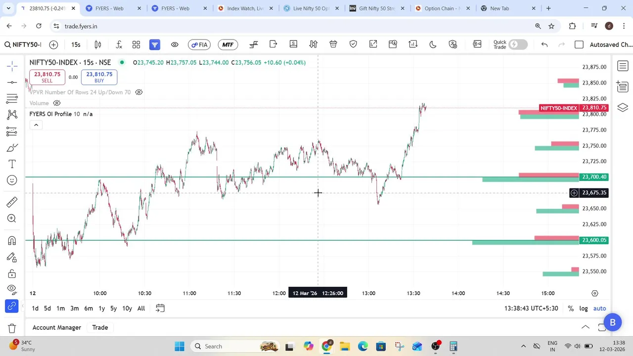This screenshot has width=633, height=356.
Task: Open the watchlist panel icon
Action: [x=623, y=66]
